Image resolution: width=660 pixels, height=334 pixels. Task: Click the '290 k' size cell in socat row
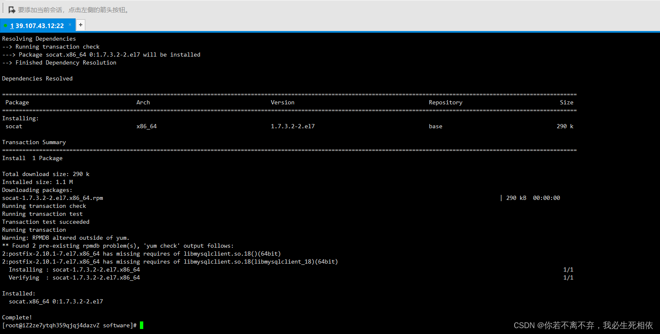coord(565,126)
